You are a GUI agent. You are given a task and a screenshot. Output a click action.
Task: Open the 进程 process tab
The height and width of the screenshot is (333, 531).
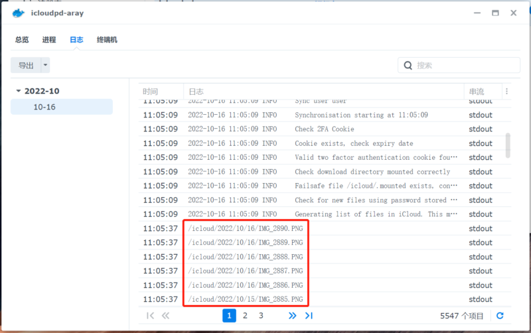[x=49, y=40]
